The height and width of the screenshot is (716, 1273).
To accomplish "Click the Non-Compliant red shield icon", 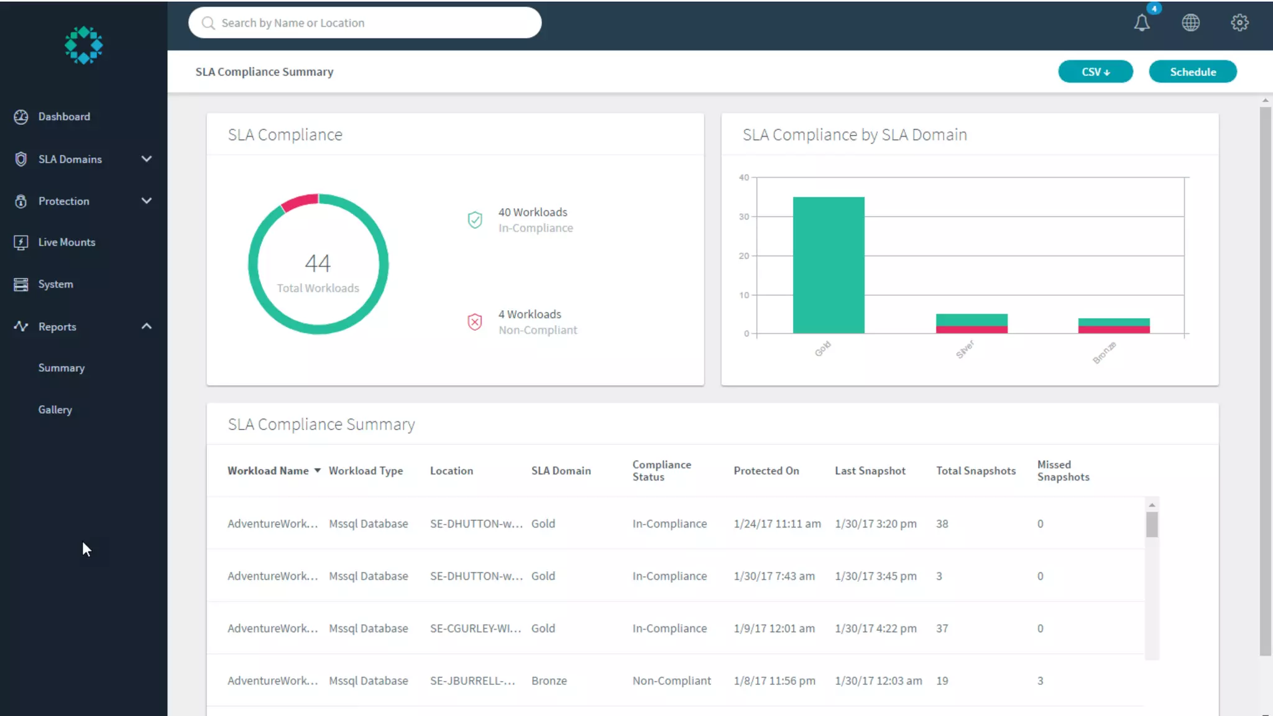I will click(475, 322).
